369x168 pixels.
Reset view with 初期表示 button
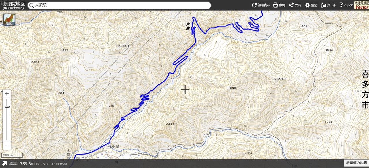click(261, 5)
